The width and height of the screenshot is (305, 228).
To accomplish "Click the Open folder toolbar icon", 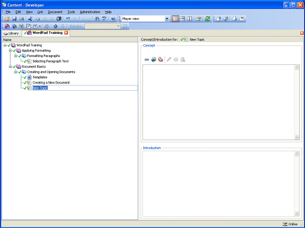I will tap(7, 19).
